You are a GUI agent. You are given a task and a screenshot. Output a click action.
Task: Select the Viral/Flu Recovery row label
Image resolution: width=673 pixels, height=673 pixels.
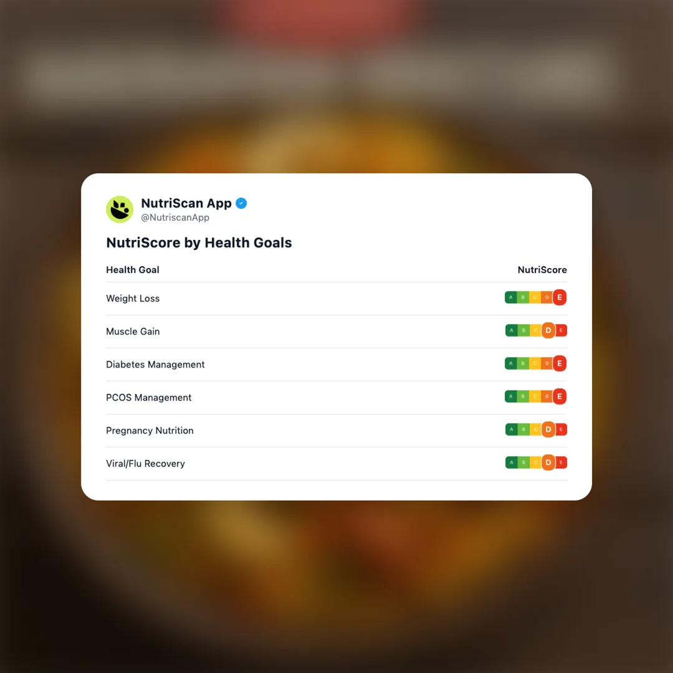point(145,464)
